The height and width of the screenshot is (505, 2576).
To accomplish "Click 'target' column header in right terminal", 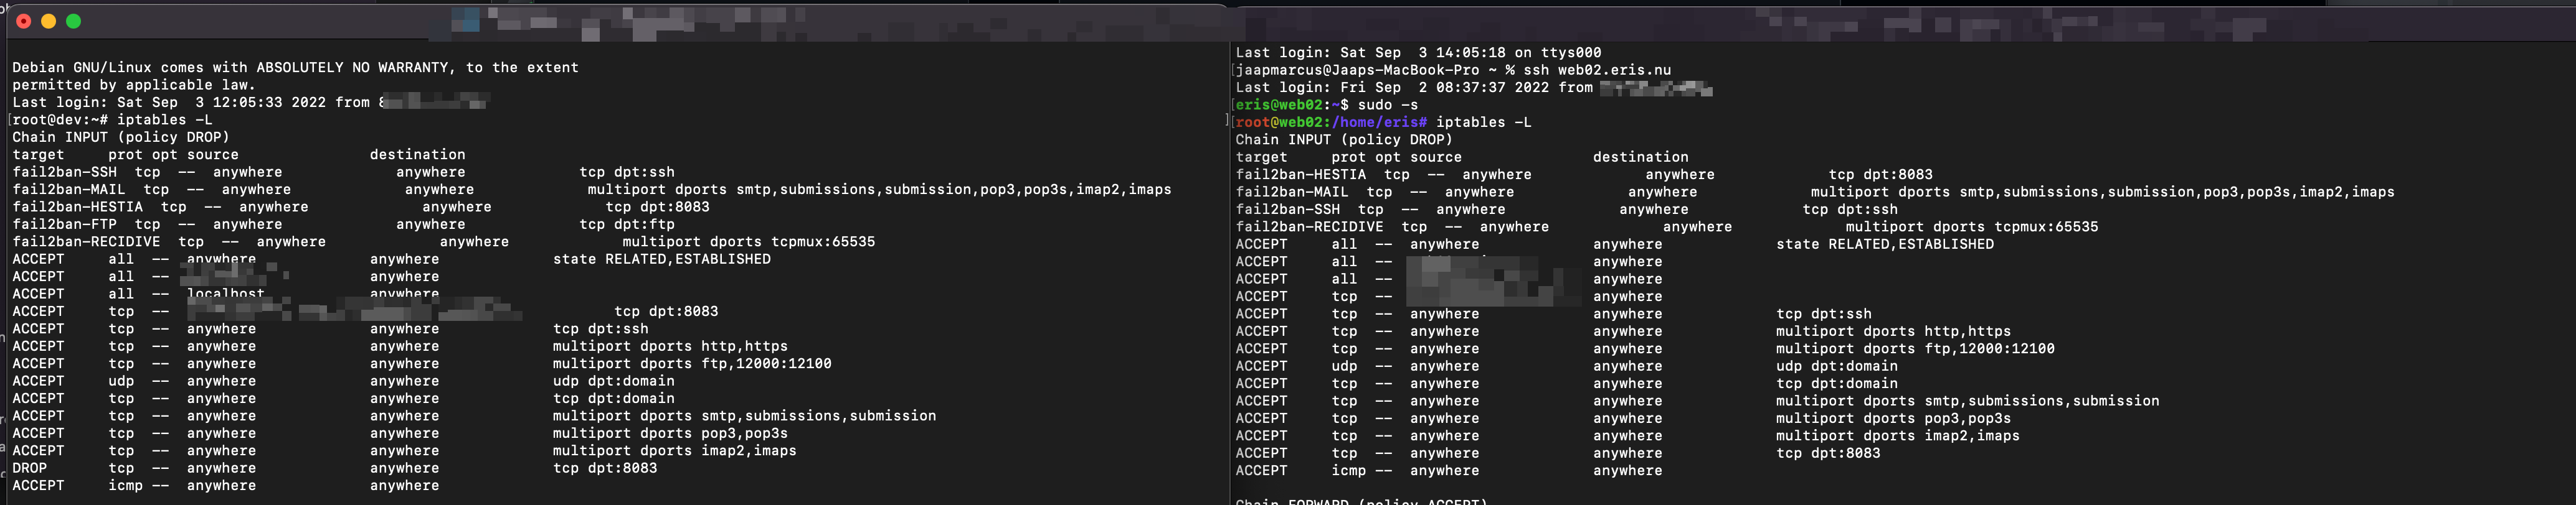I will 1261,158.
